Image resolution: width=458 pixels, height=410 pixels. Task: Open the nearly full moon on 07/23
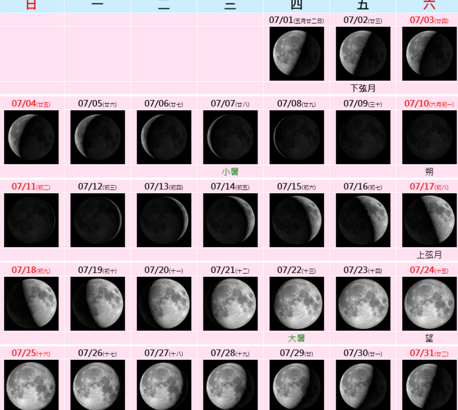point(363,304)
